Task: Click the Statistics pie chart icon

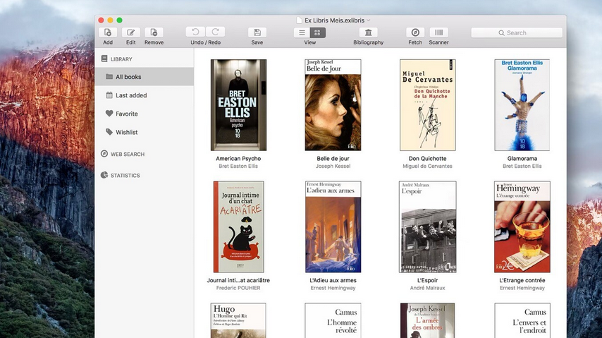Action: click(x=104, y=175)
